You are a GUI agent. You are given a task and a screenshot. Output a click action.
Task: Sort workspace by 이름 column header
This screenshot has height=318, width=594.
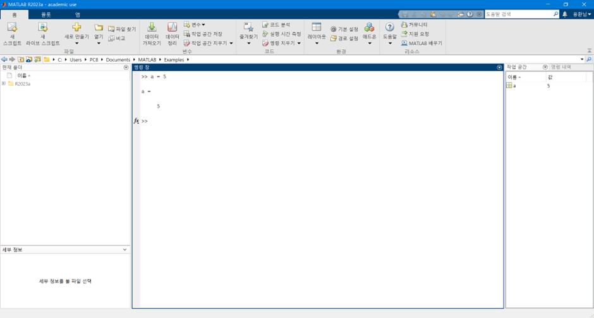pyautogui.click(x=526, y=77)
